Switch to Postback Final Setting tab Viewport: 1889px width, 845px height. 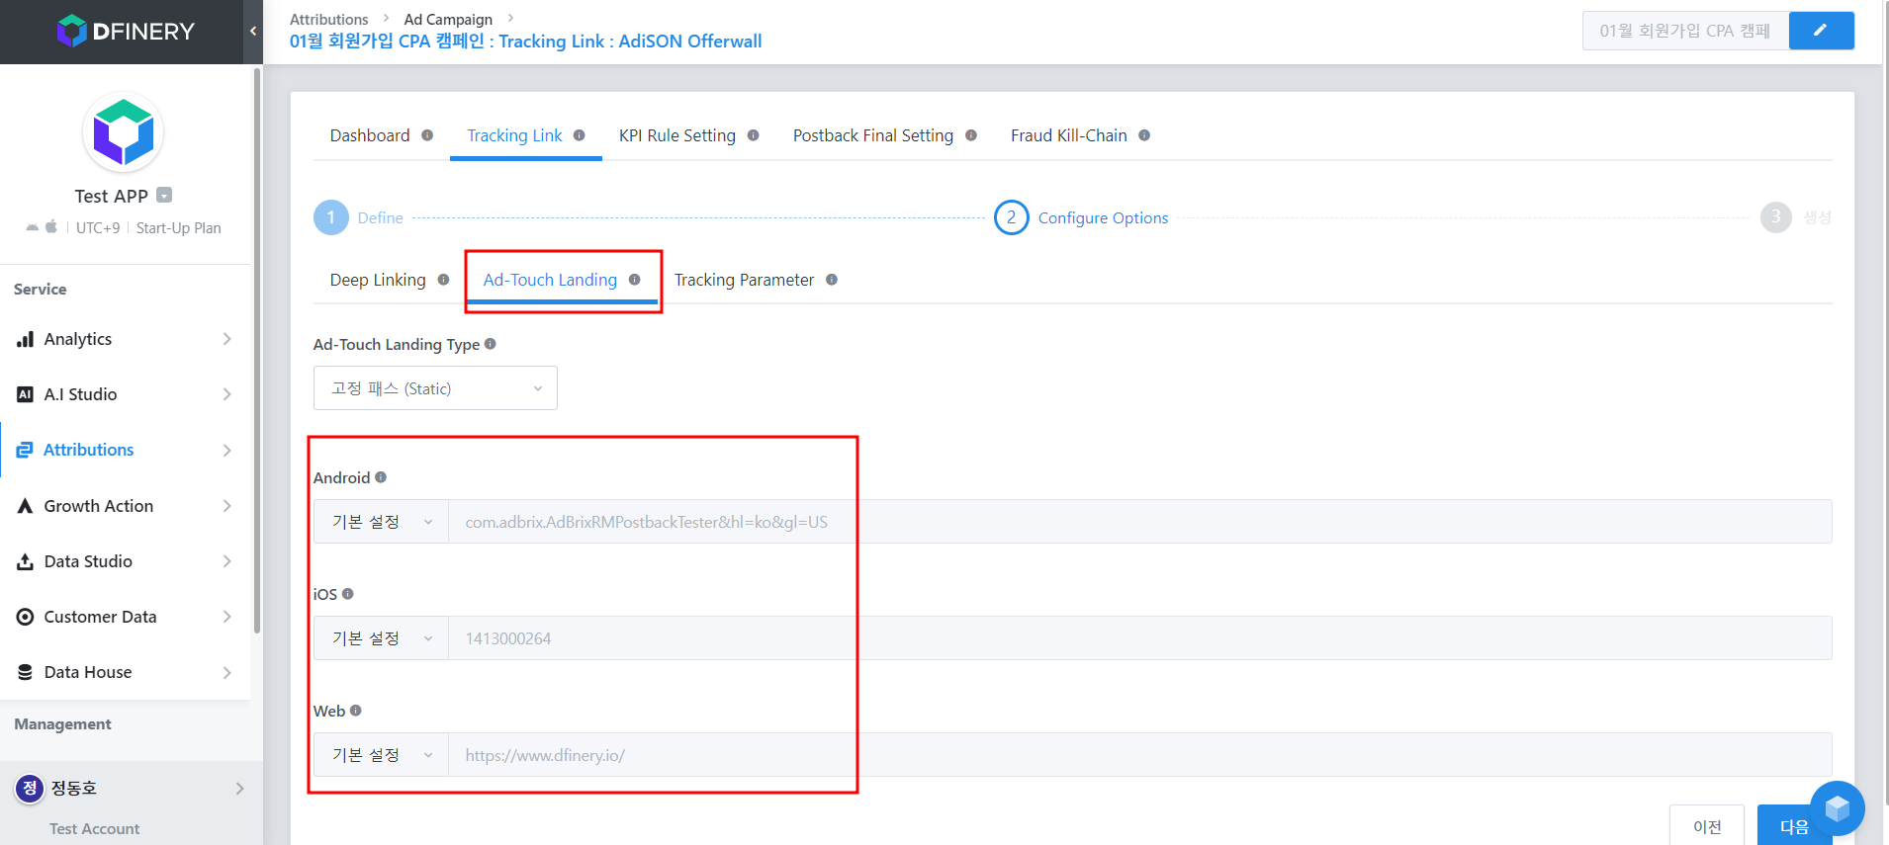pos(873,135)
